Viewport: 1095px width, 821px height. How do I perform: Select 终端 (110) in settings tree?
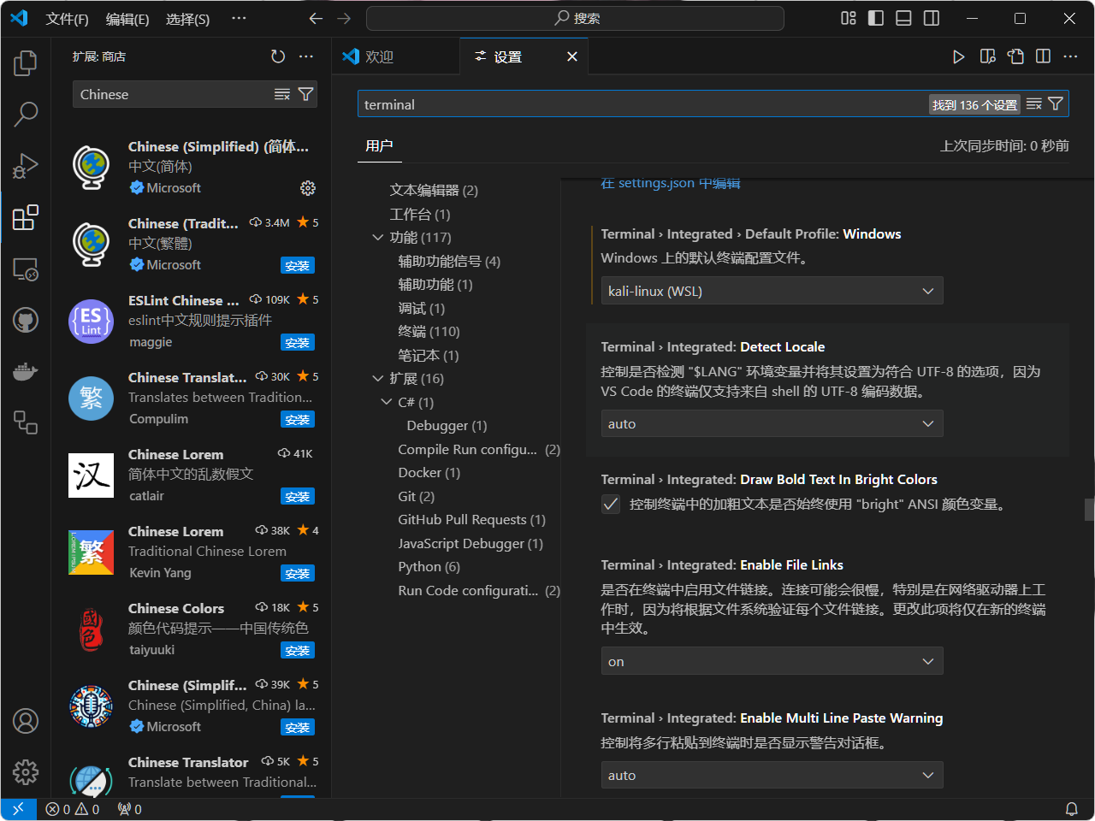point(429,332)
